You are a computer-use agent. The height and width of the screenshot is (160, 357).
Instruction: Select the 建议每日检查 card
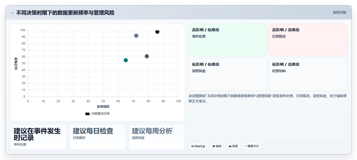click(x=97, y=137)
